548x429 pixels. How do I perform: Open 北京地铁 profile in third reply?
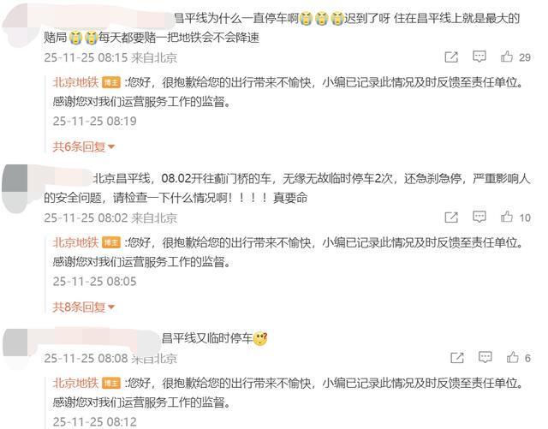[x=75, y=384]
